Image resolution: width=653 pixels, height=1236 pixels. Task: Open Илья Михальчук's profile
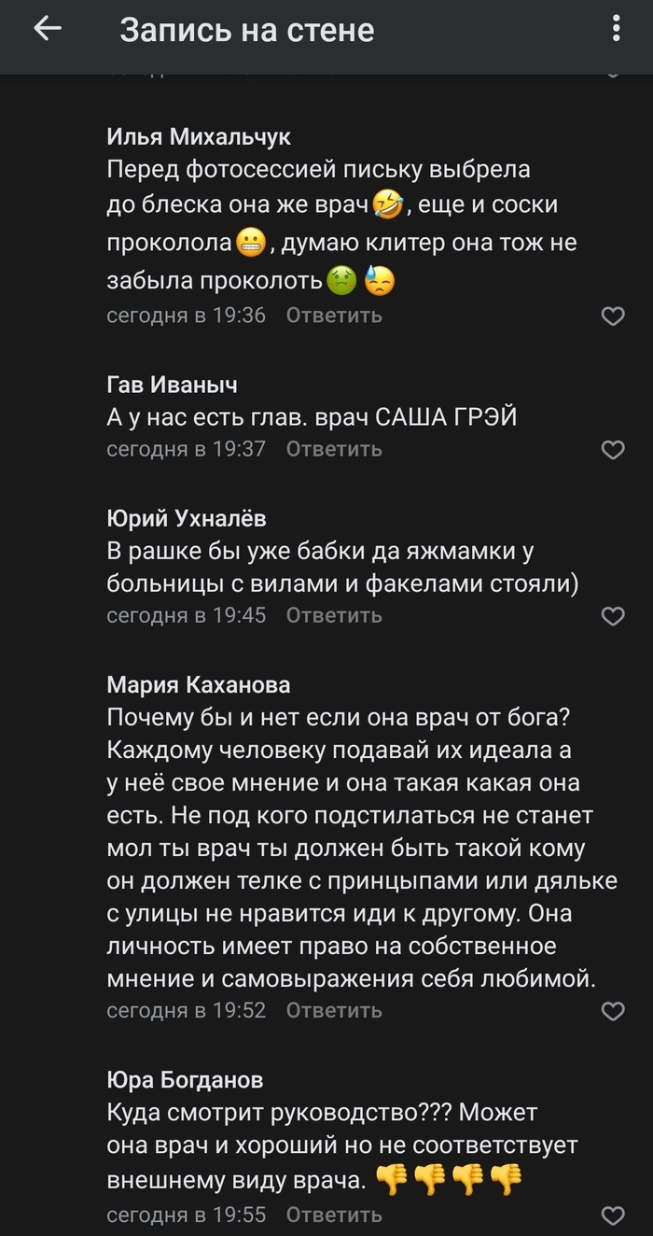[199, 137]
